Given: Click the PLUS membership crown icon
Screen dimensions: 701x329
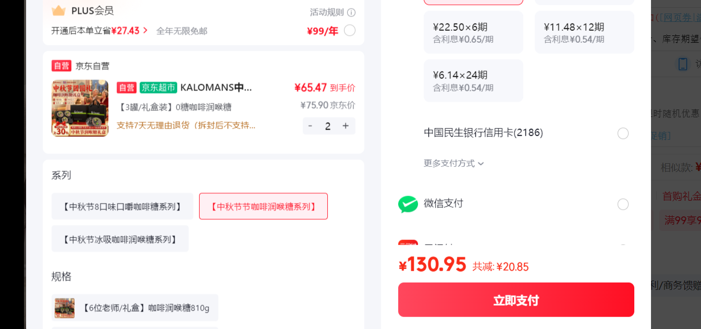Looking at the screenshot, I should click(x=59, y=10).
